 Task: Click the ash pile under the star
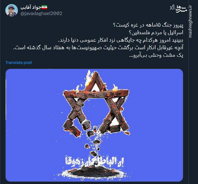coord(93,172)
